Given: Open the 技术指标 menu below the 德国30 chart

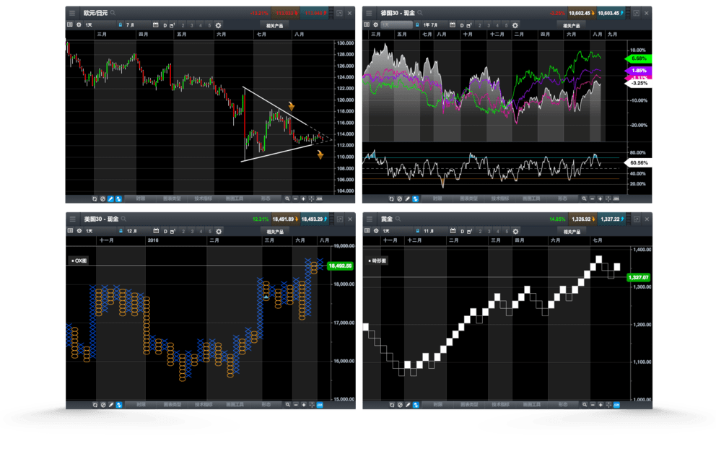Looking at the screenshot, I should point(500,198).
